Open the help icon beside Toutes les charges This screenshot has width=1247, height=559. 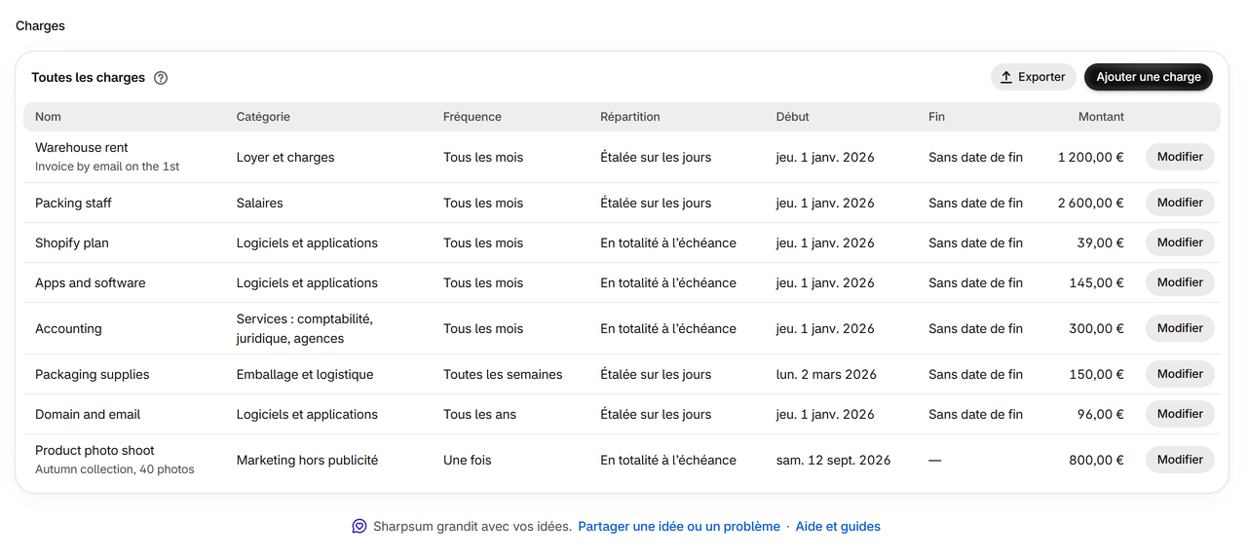tap(161, 78)
